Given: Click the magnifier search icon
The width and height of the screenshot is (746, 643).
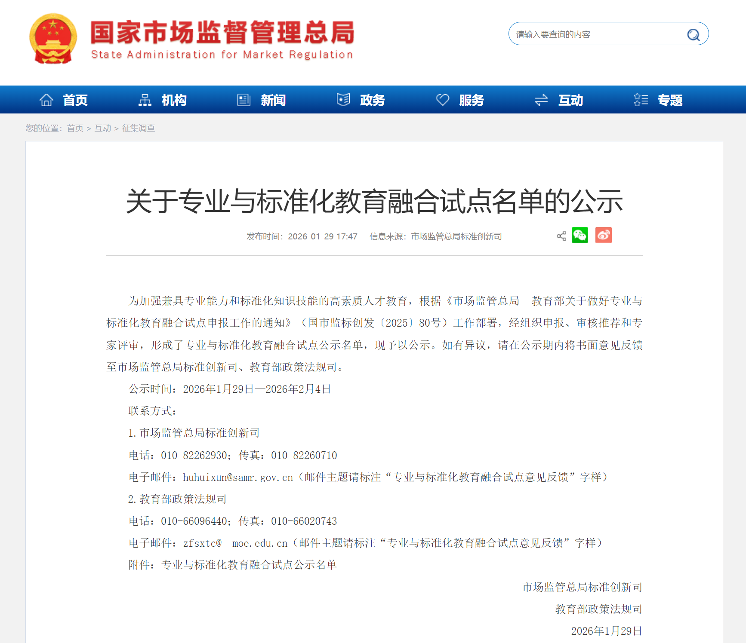Looking at the screenshot, I should 693,34.
